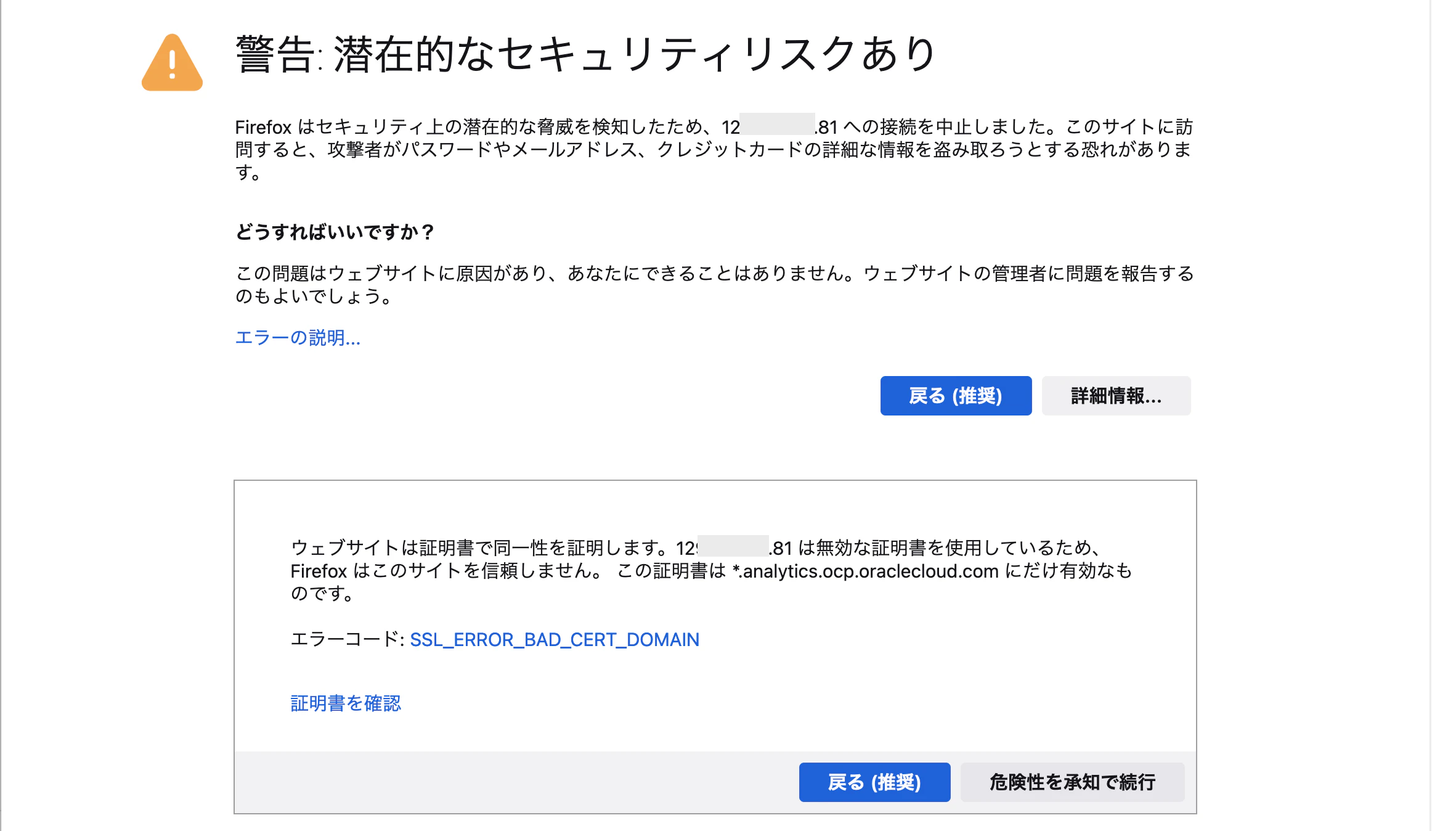Viewport: 1432px width, 831px height.
Task: Click the lower 戻る (推奨) button
Action: point(874,782)
